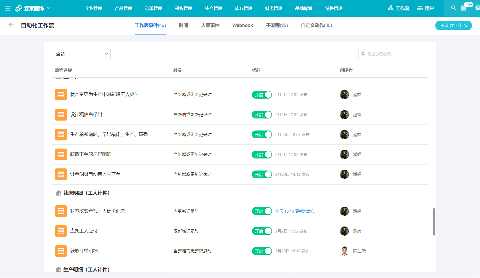
Task: Open the search magnifier in top bar
Action: click(454, 8)
